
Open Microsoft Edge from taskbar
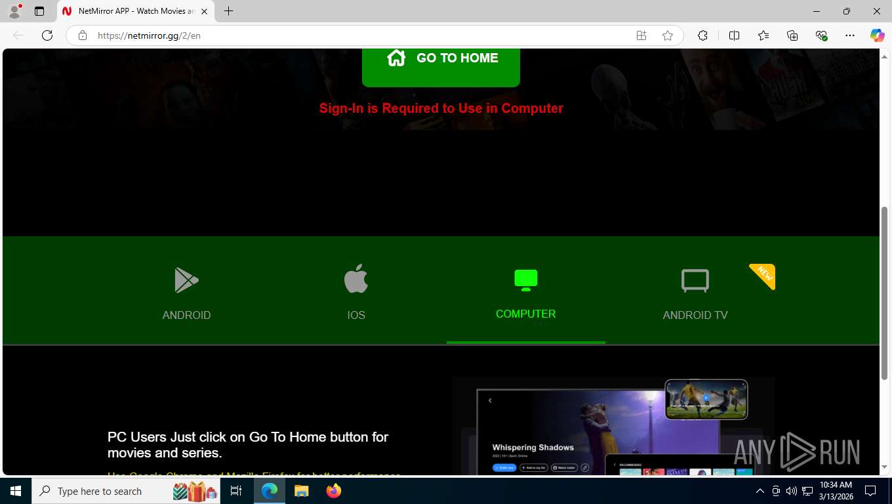tap(270, 491)
